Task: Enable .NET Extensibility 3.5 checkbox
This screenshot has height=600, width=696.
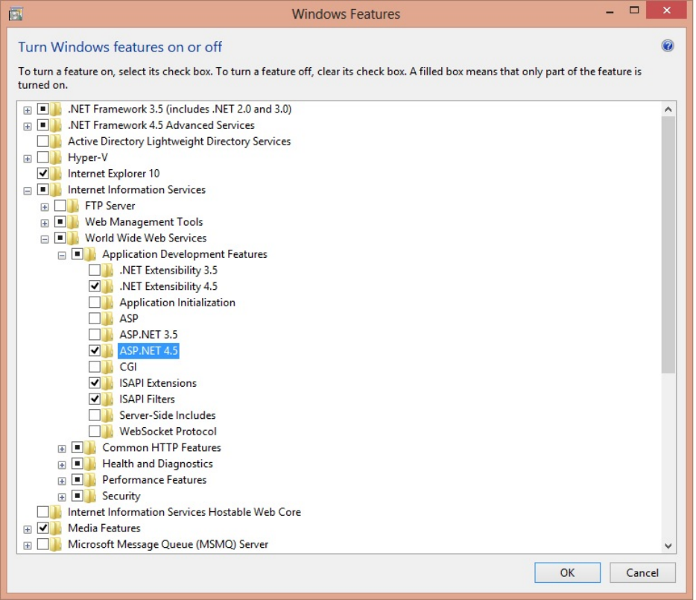Action: tap(95, 270)
